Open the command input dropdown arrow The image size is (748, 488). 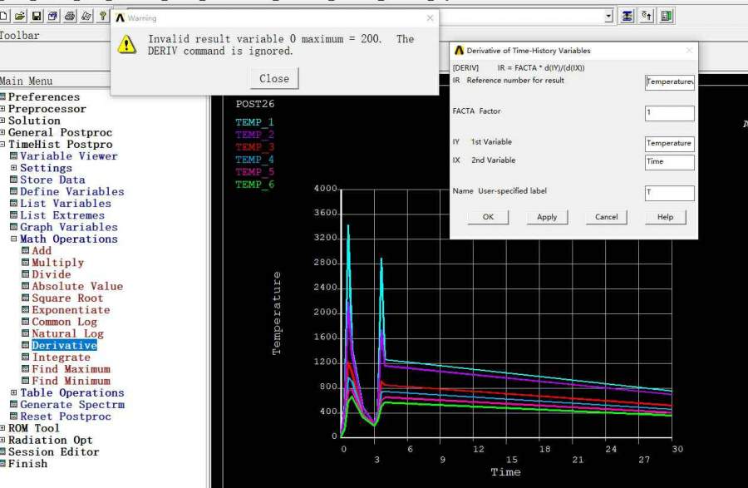[608, 16]
